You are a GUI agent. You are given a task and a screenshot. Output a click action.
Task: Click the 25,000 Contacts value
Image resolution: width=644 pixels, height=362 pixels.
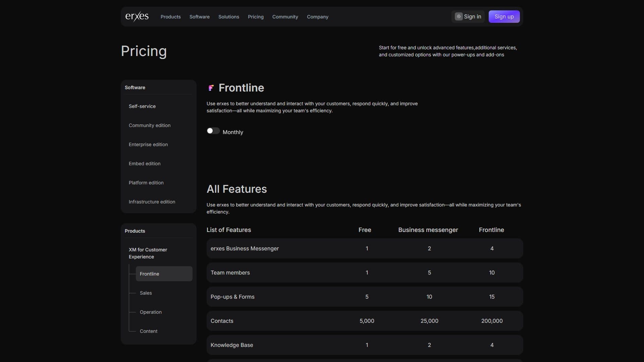point(429,321)
